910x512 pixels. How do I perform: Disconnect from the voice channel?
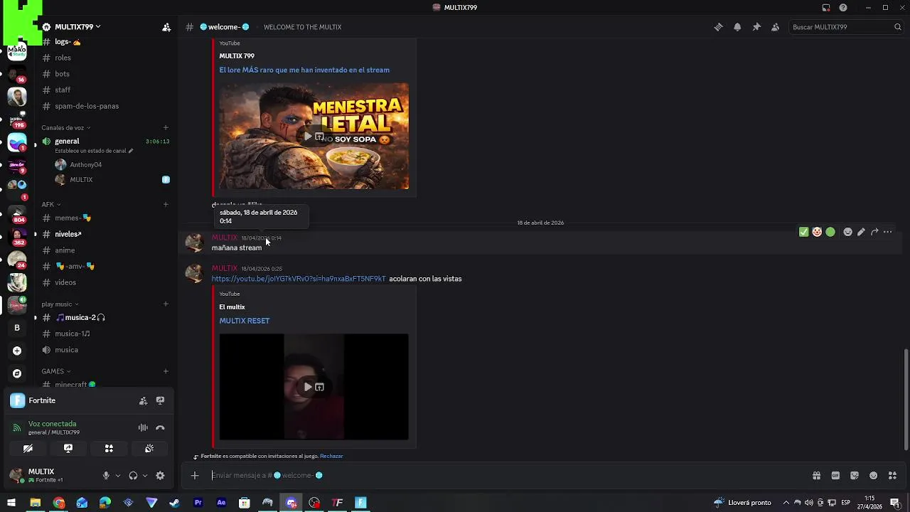(160, 427)
